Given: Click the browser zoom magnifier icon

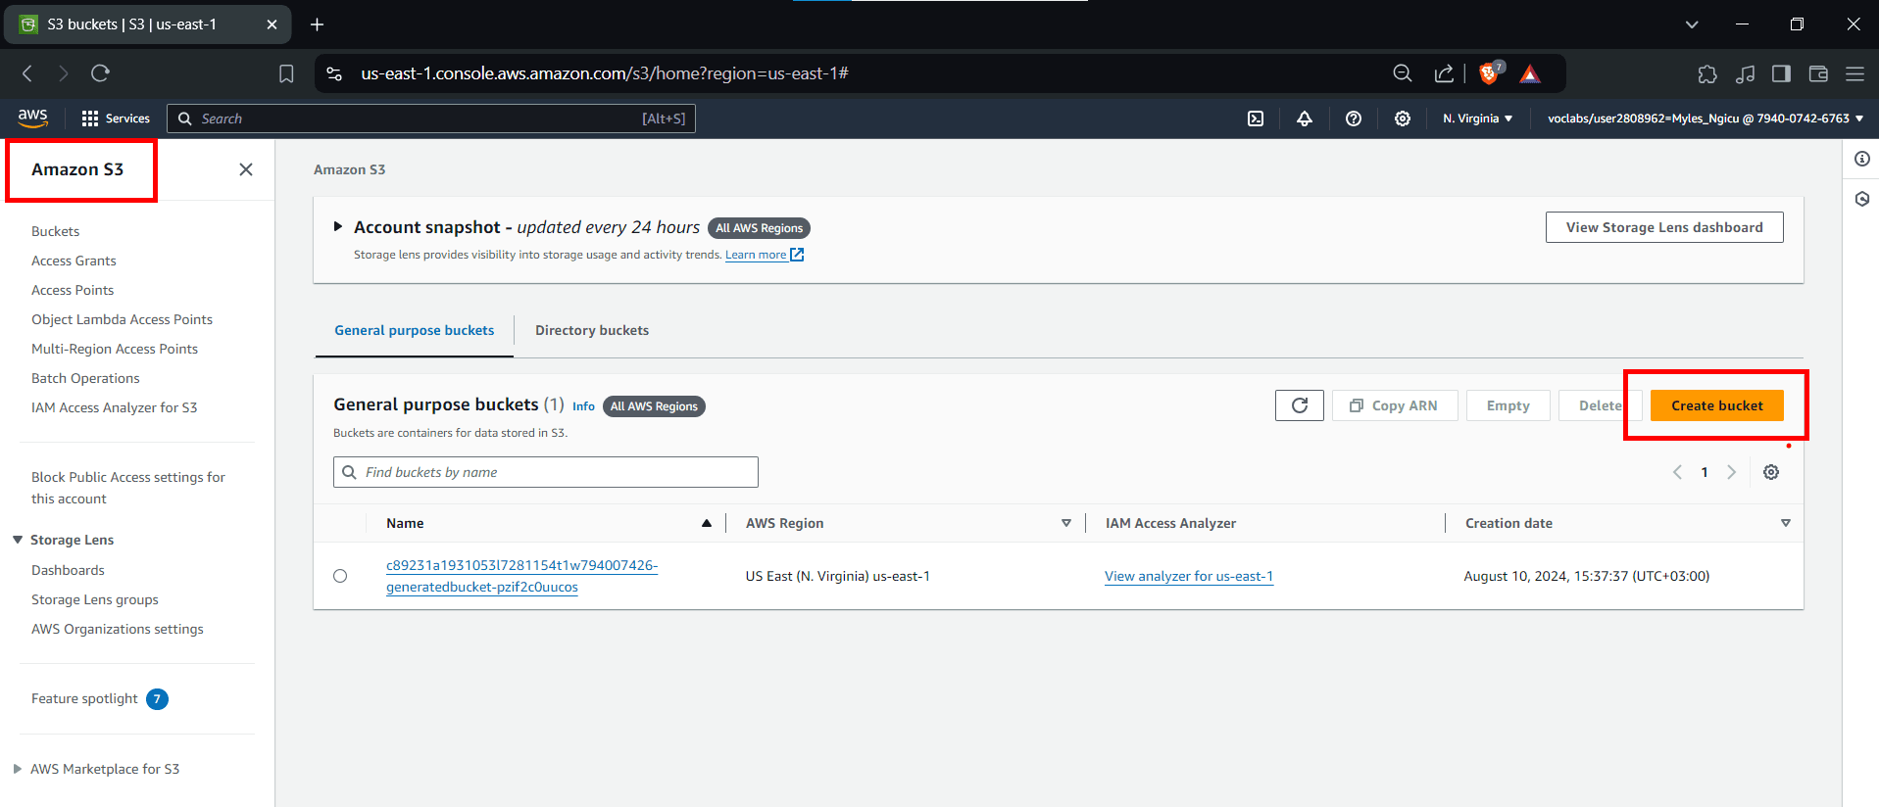Looking at the screenshot, I should pyautogui.click(x=1403, y=73).
